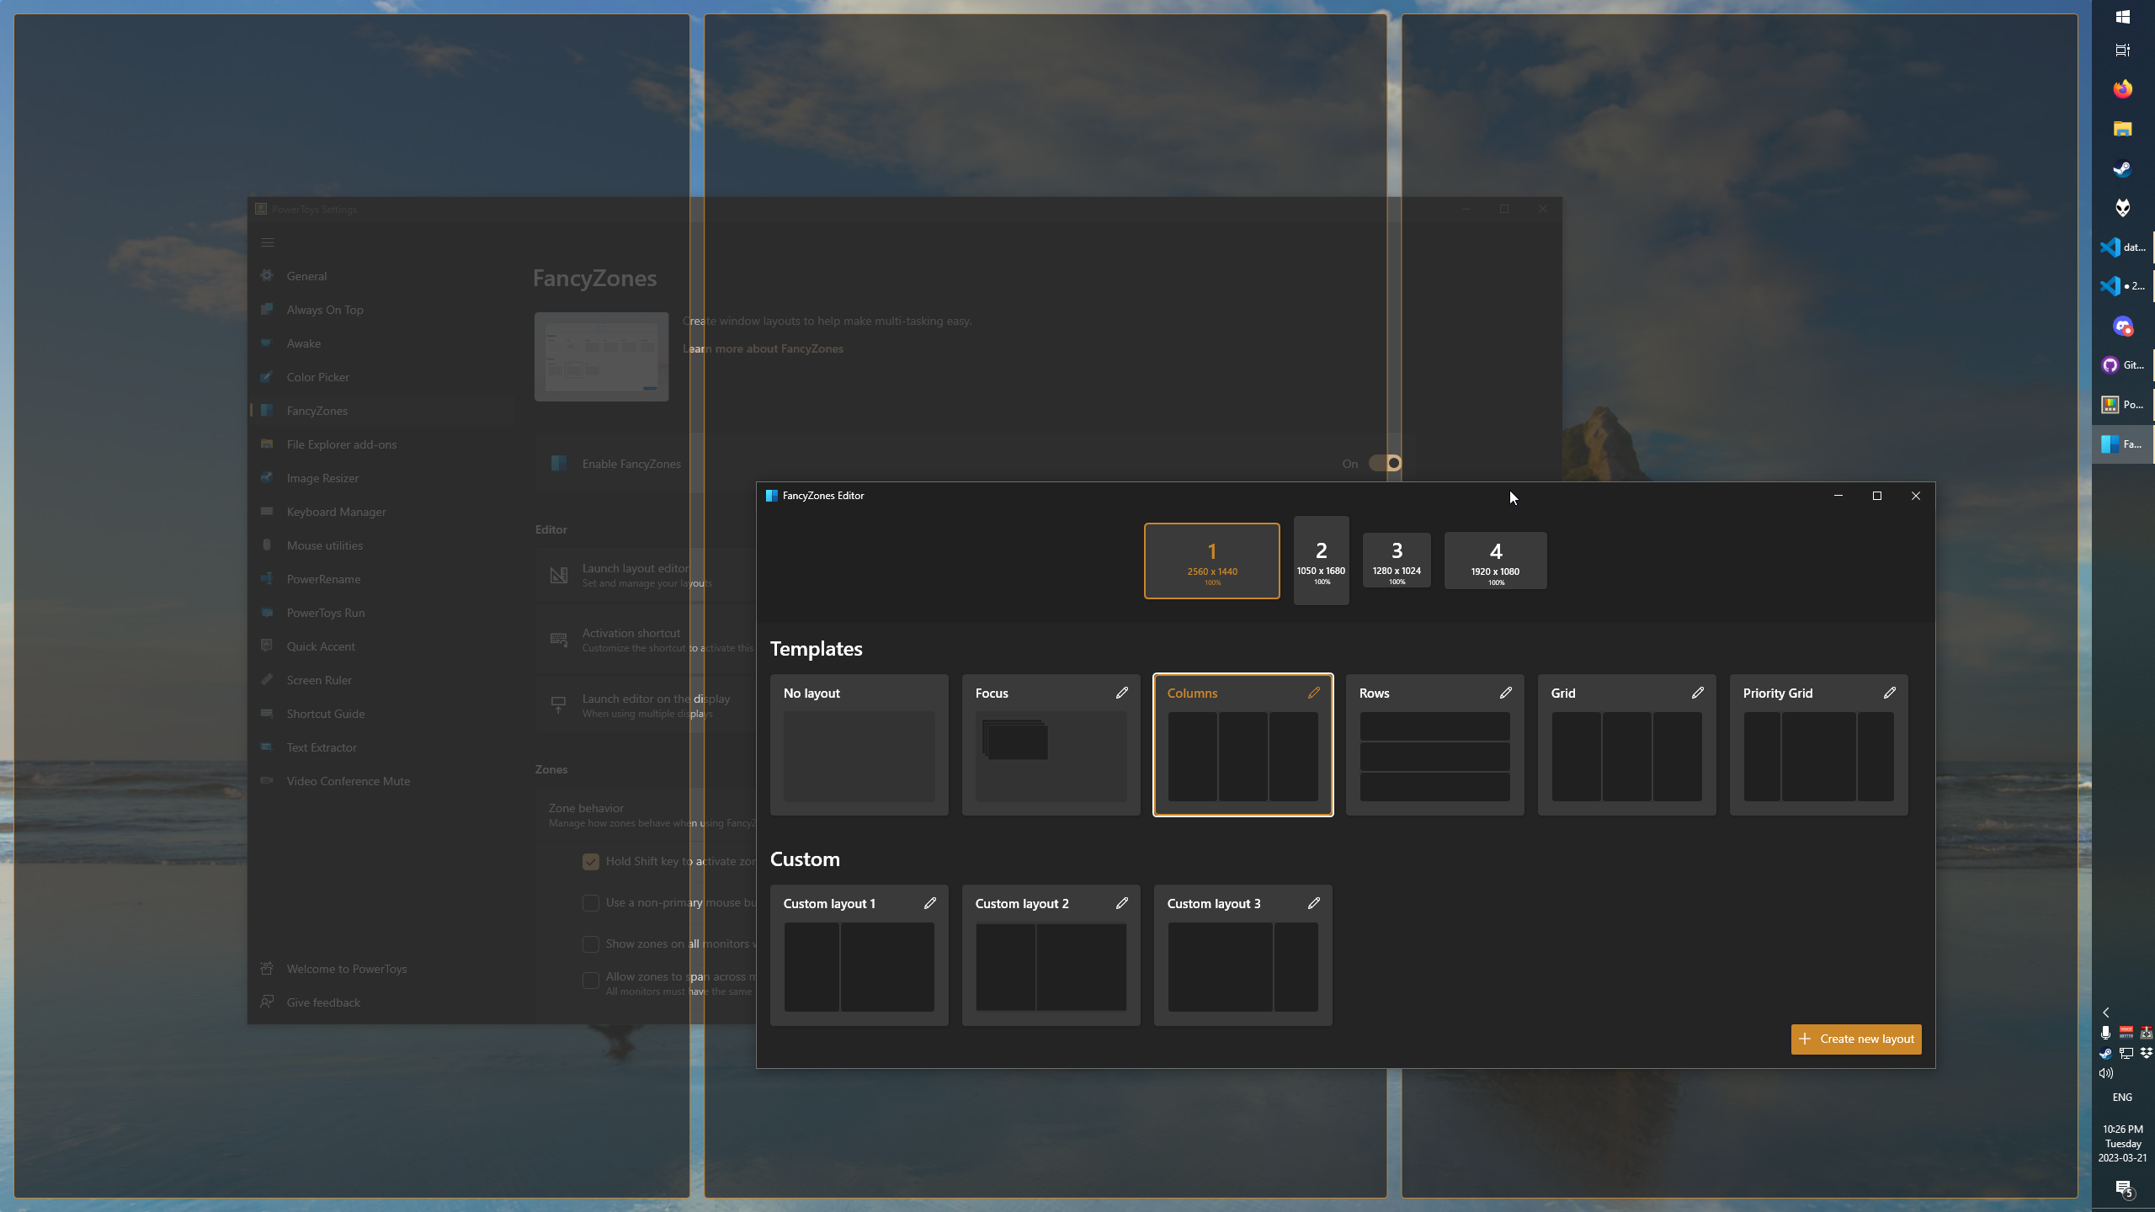Open Screen Ruler settings page
Image resolution: width=2155 pixels, height=1212 pixels.
[x=381, y=680]
